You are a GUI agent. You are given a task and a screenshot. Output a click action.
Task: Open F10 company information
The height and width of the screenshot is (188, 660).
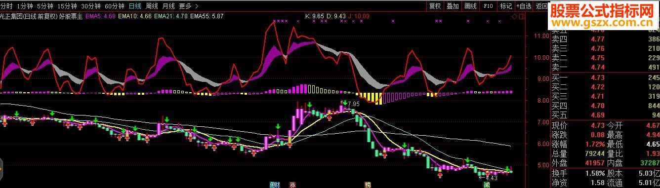[x=488, y=6]
